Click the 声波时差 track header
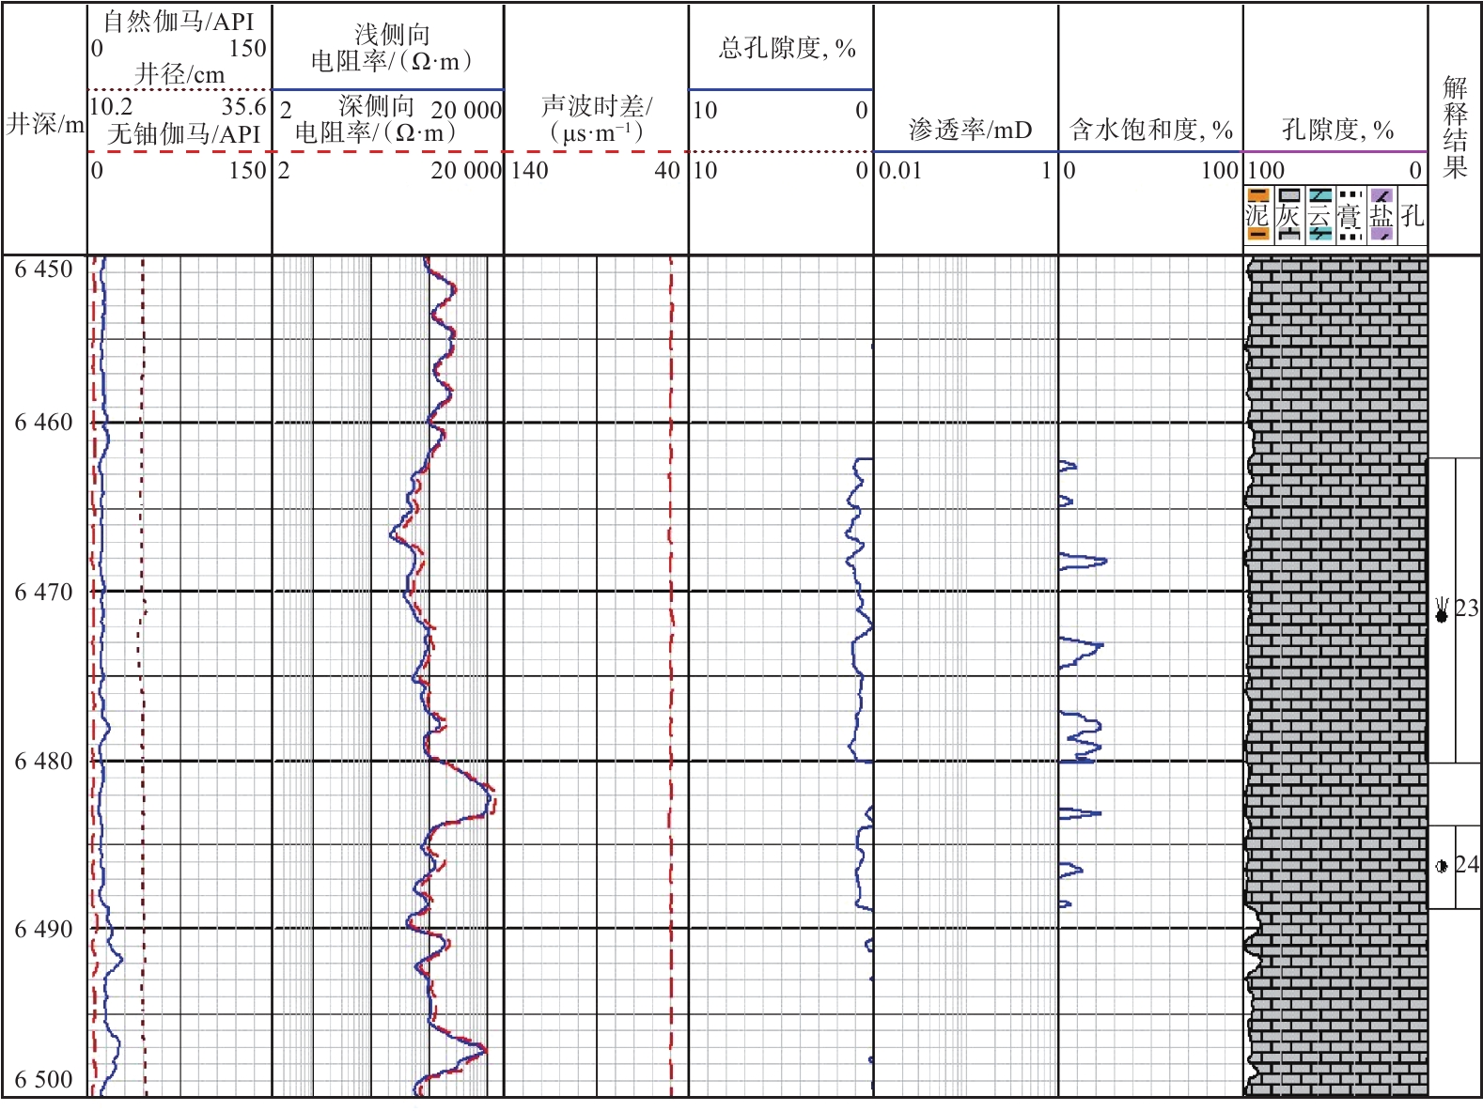This screenshot has width=1483, height=1111. pyautogui.click(x=596, y=119)
